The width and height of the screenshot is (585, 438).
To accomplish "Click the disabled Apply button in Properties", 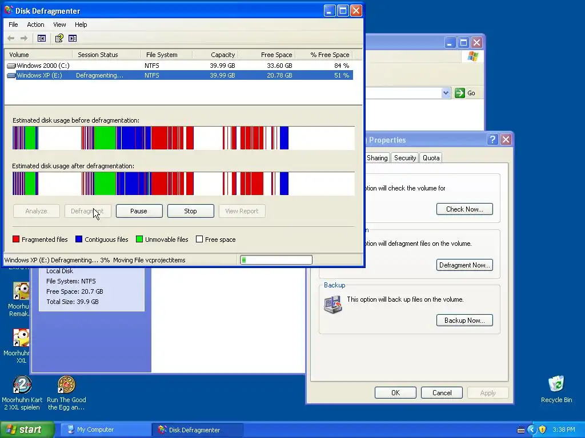I will tap(488, 392).
